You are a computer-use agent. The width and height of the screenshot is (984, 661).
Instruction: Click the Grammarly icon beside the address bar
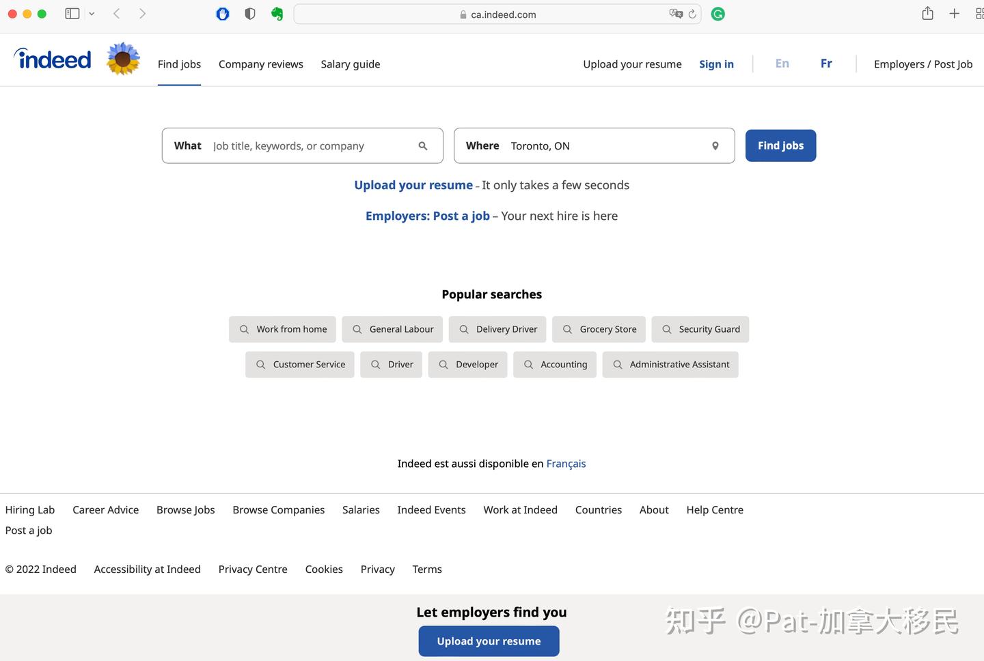[717, 14]
